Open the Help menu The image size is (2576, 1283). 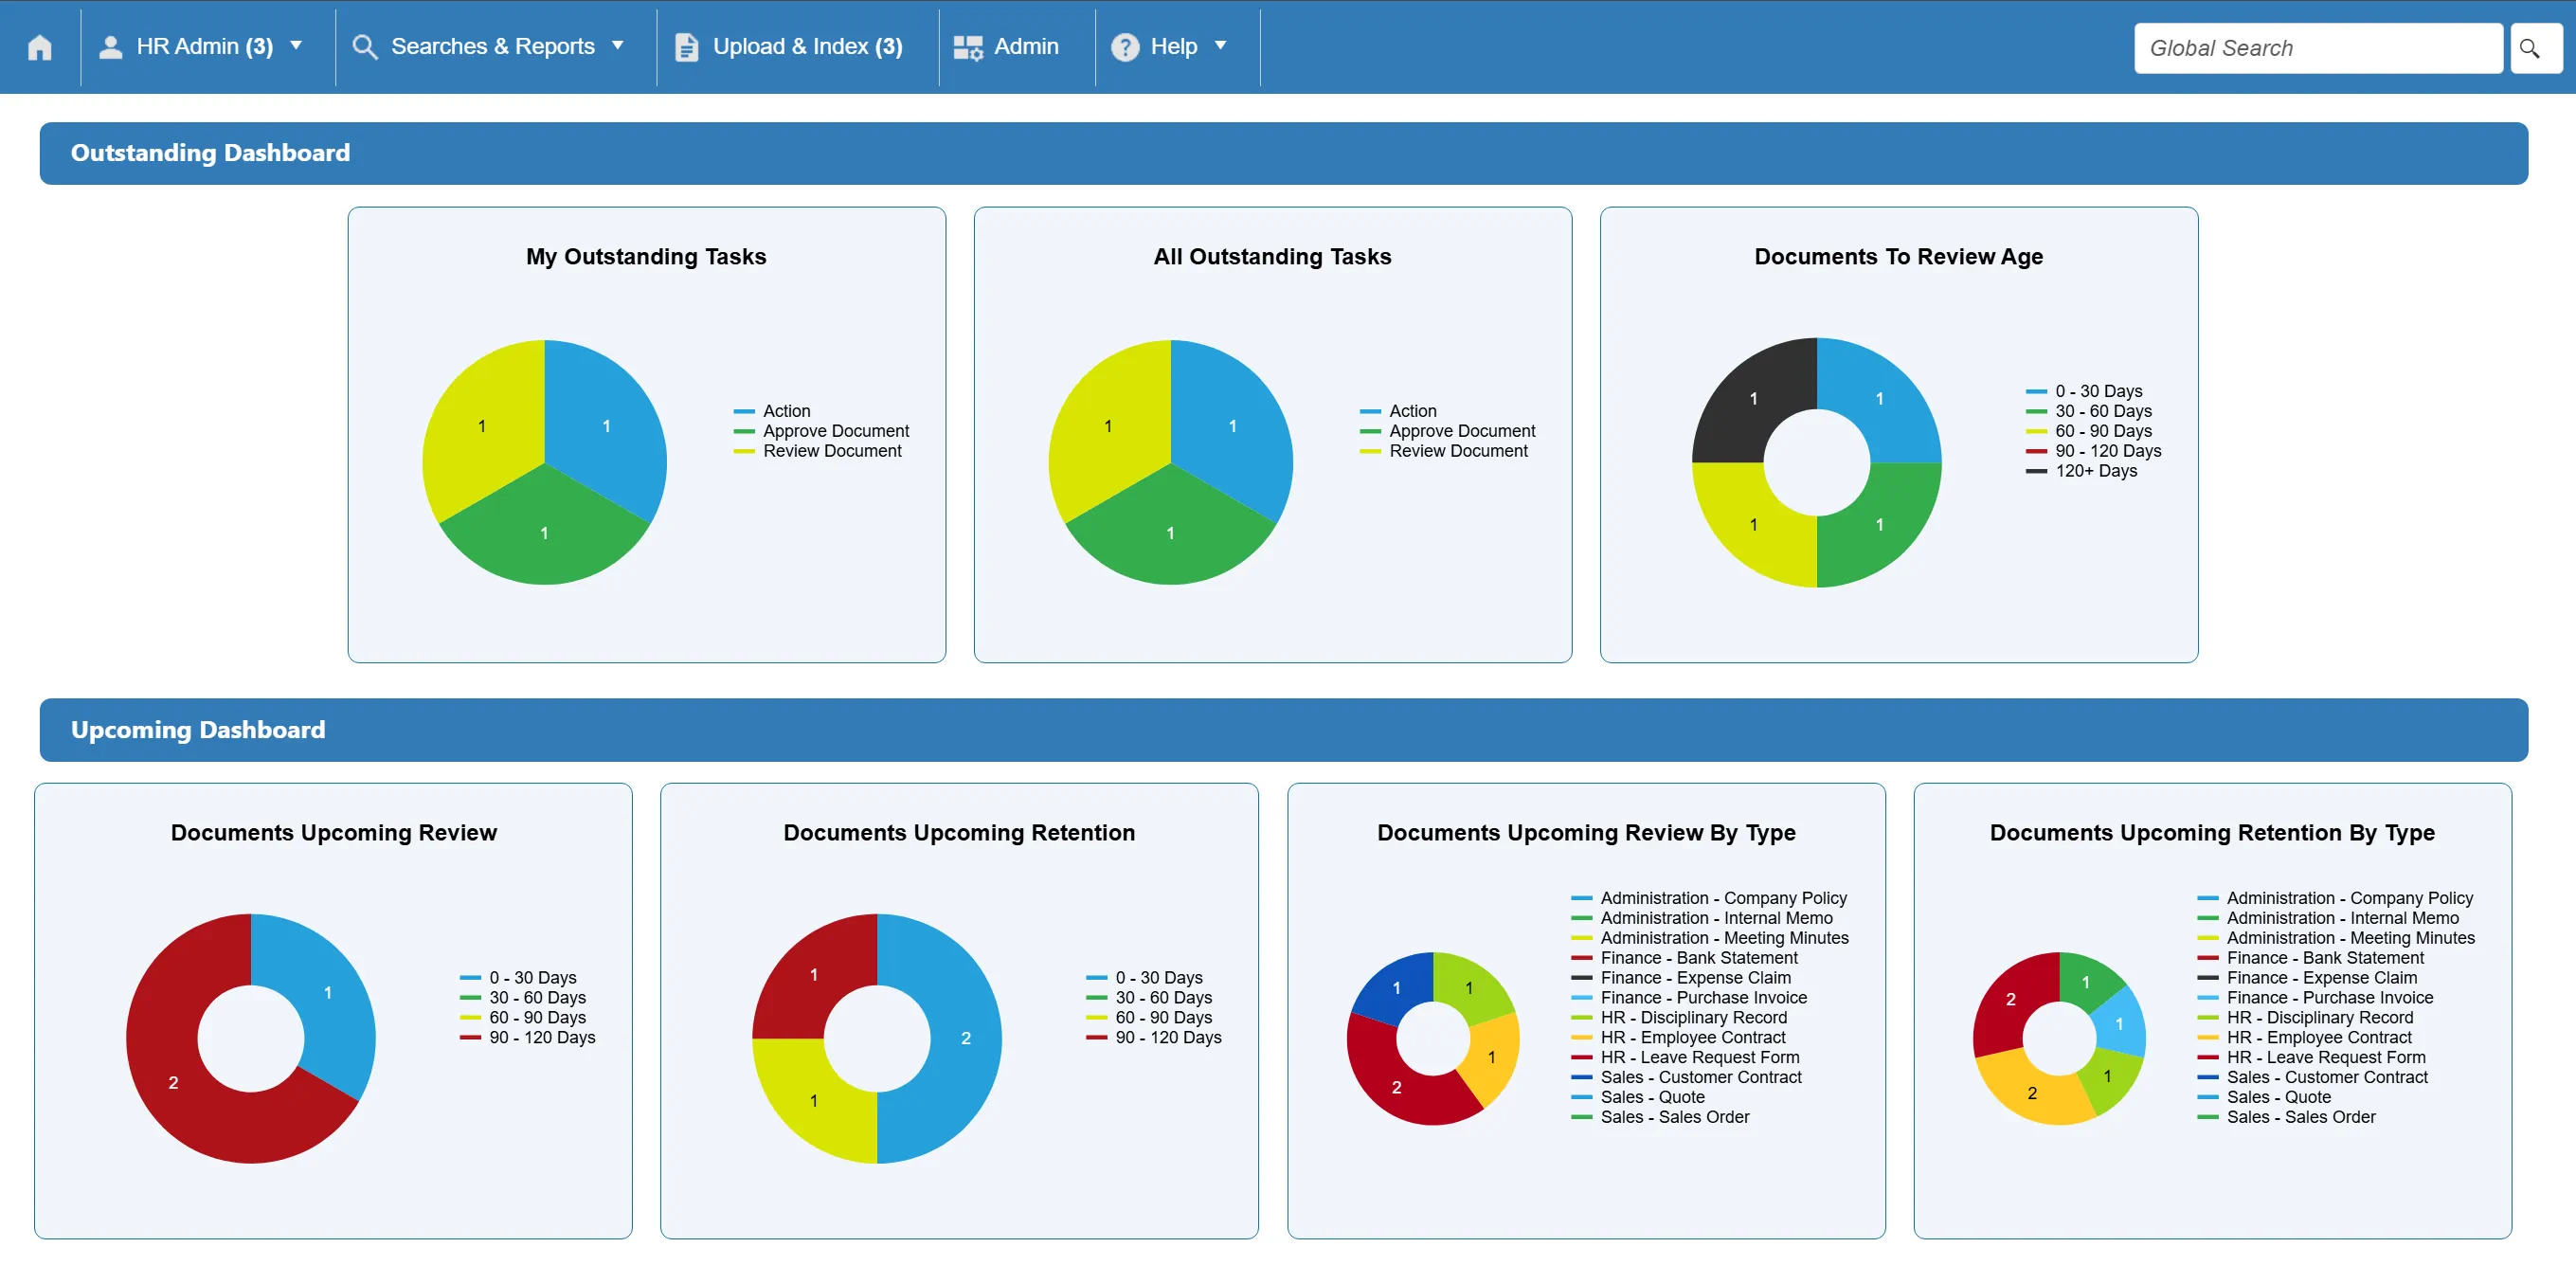point(1174,47)
